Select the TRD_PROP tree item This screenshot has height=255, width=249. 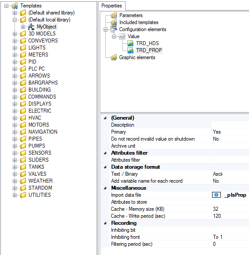tap(149, 50)
